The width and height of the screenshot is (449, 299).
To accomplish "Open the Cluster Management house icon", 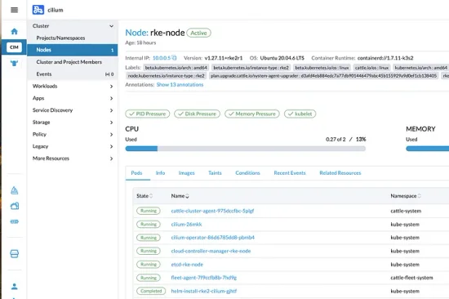I will pos(15,206).
